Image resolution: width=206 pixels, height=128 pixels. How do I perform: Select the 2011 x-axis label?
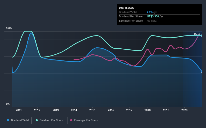(x=19, y=110)
